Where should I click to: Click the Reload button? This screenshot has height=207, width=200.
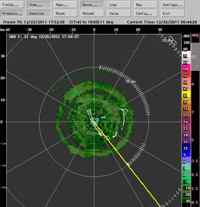click(x=92, y=14)
